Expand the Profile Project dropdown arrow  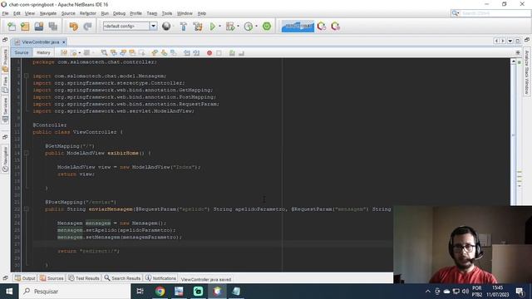(256, 26)
